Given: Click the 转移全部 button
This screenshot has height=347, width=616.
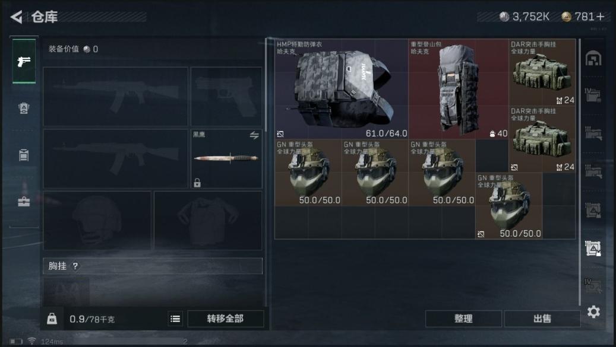Looking at the screenshot, I should coord(226,319).
